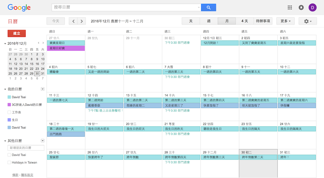Open the Google apps grid
The width and height of the screenshot is (324, 178).
pos(290,7)
